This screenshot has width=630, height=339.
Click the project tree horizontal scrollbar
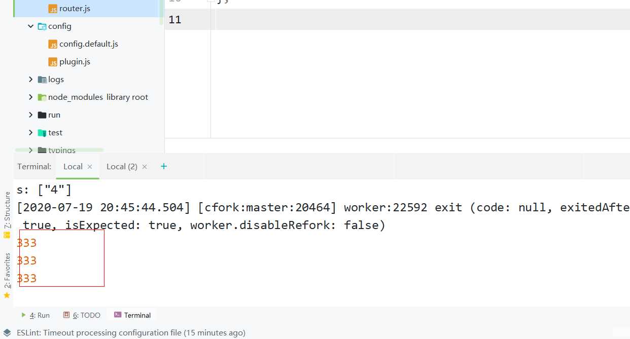59,150
